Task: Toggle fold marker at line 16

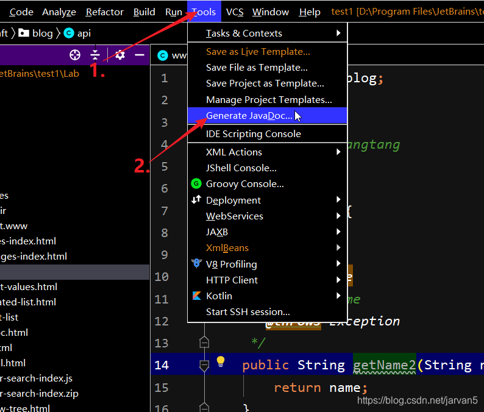Action: coord(204,407)
